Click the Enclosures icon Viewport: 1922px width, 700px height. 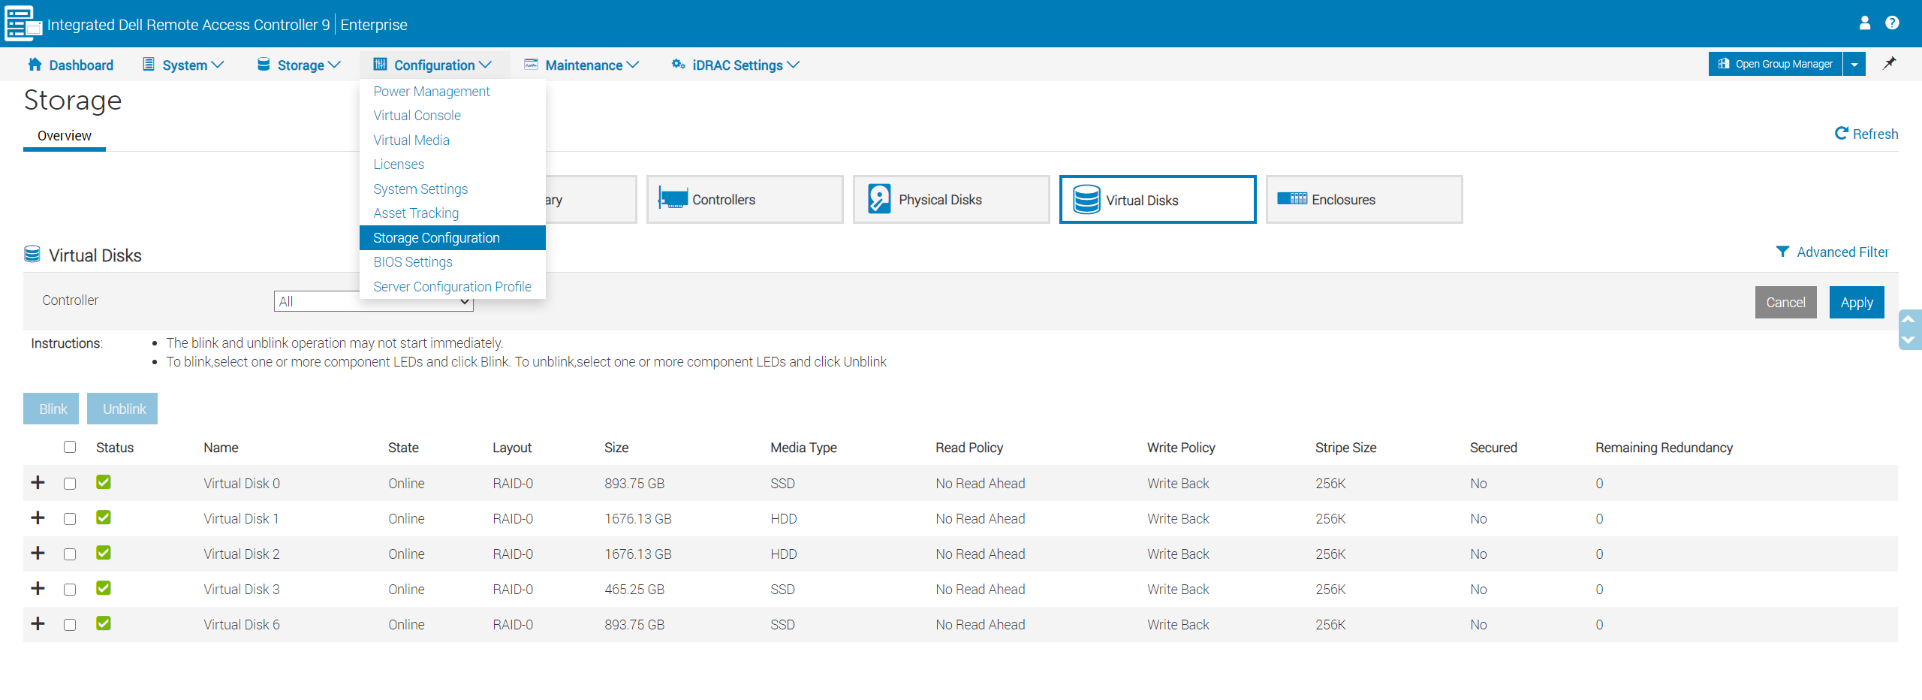[1292, 198]
